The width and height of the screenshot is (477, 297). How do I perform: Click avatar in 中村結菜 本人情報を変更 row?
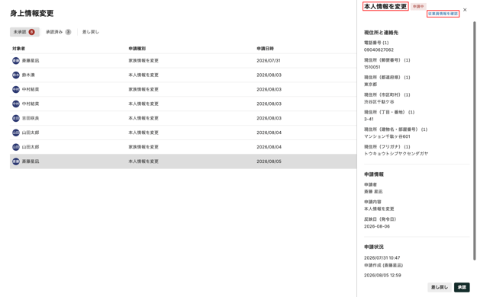[16, 104]
